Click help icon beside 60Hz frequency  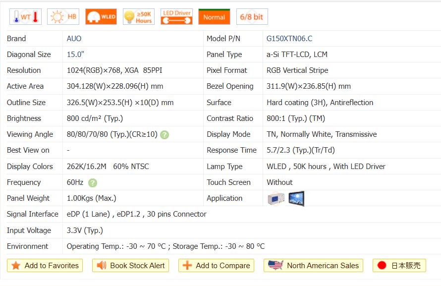(93, 183)
